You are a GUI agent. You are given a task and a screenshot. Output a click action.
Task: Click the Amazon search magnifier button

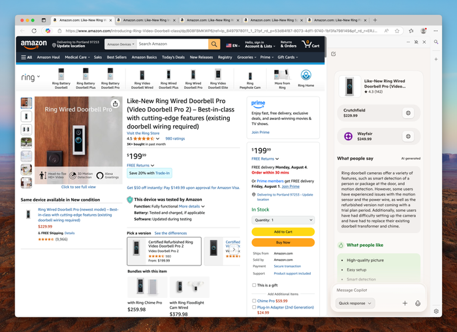tap(214, 44)
